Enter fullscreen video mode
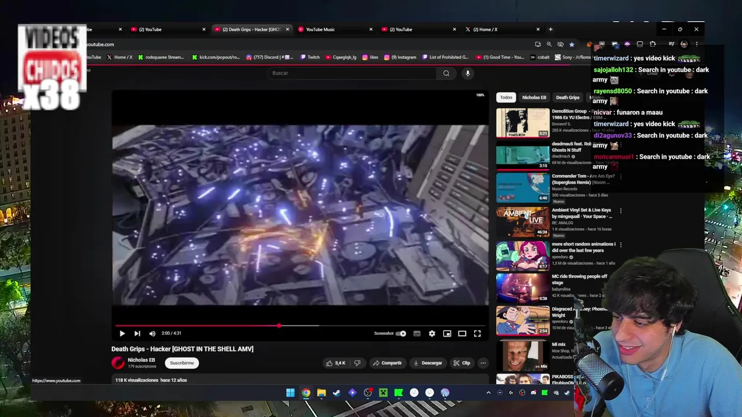The image size is (742, 417). point(477,334)
